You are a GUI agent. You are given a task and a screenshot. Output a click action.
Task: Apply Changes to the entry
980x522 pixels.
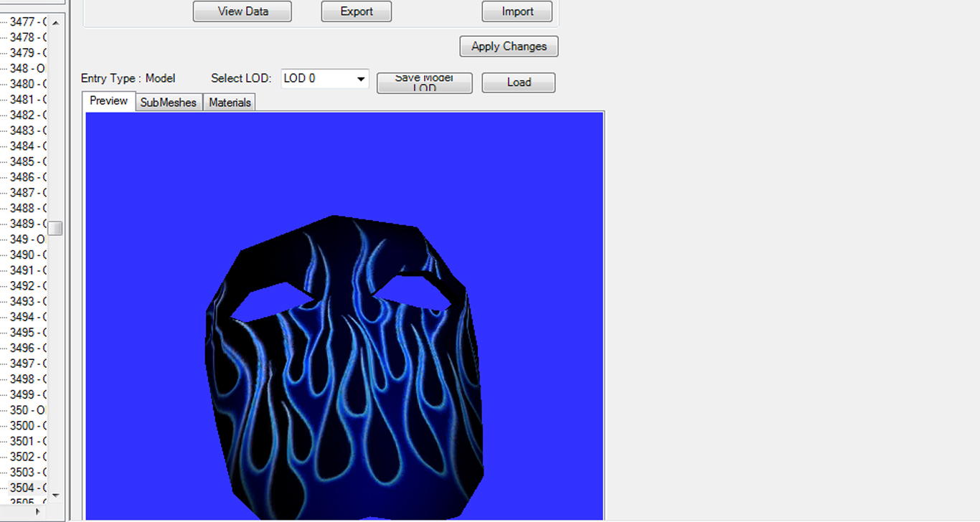click(509, 47)
